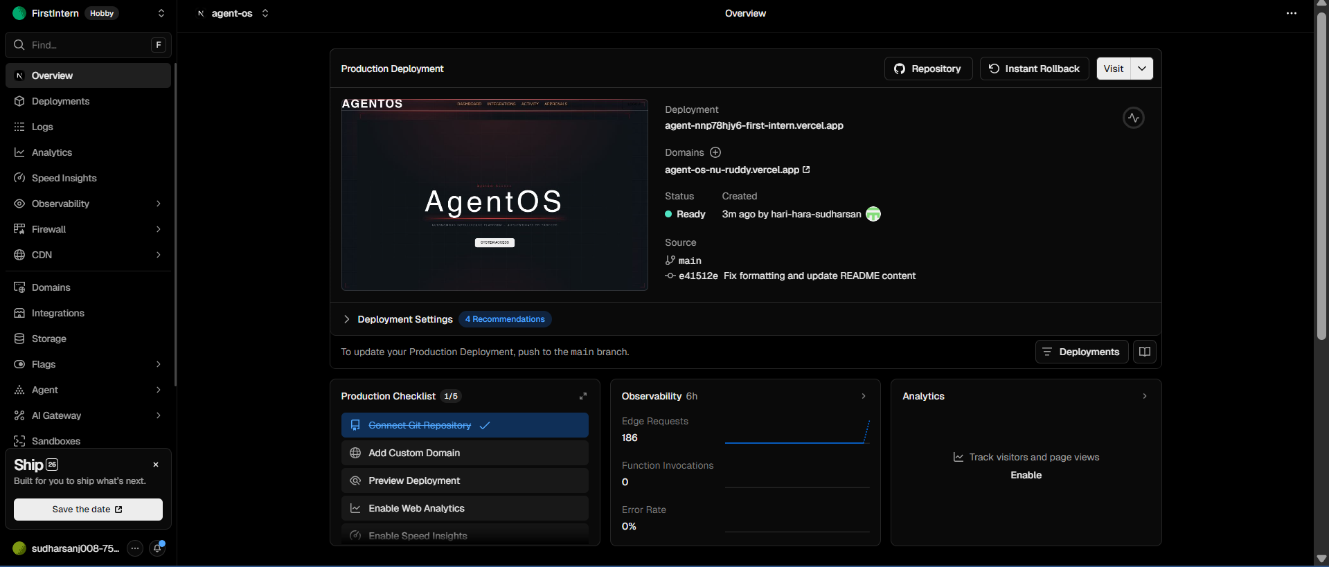Select Add Custom Domain checklist item

click(465, 453)
